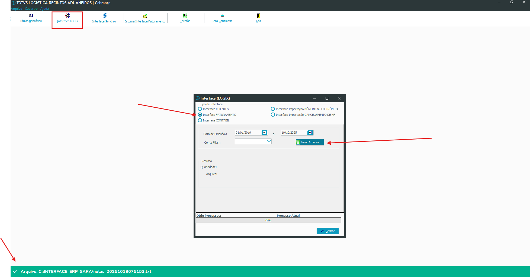The image size is (530, 277).
Task: Click the "Resumo" label
Action: tap(207, 161)
